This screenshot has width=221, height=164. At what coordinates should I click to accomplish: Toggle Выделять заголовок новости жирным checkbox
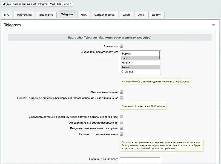point(121,128)
